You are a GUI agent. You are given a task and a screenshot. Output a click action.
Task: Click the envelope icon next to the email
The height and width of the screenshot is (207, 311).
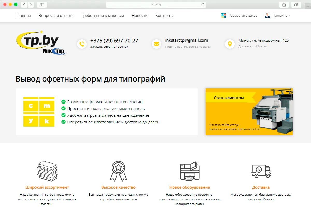point(157,44)
